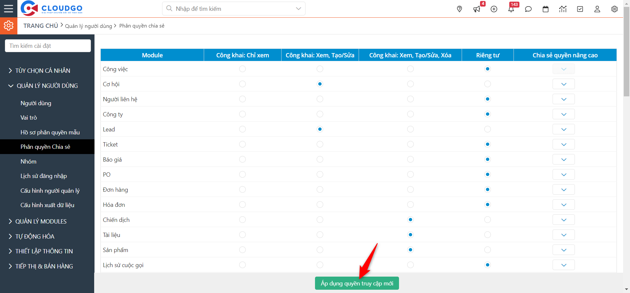Focus the Nhập để tìm kiếm search box
Image resolution: width=630 pixels, height=293 pixels.
[x=234, y=9]
